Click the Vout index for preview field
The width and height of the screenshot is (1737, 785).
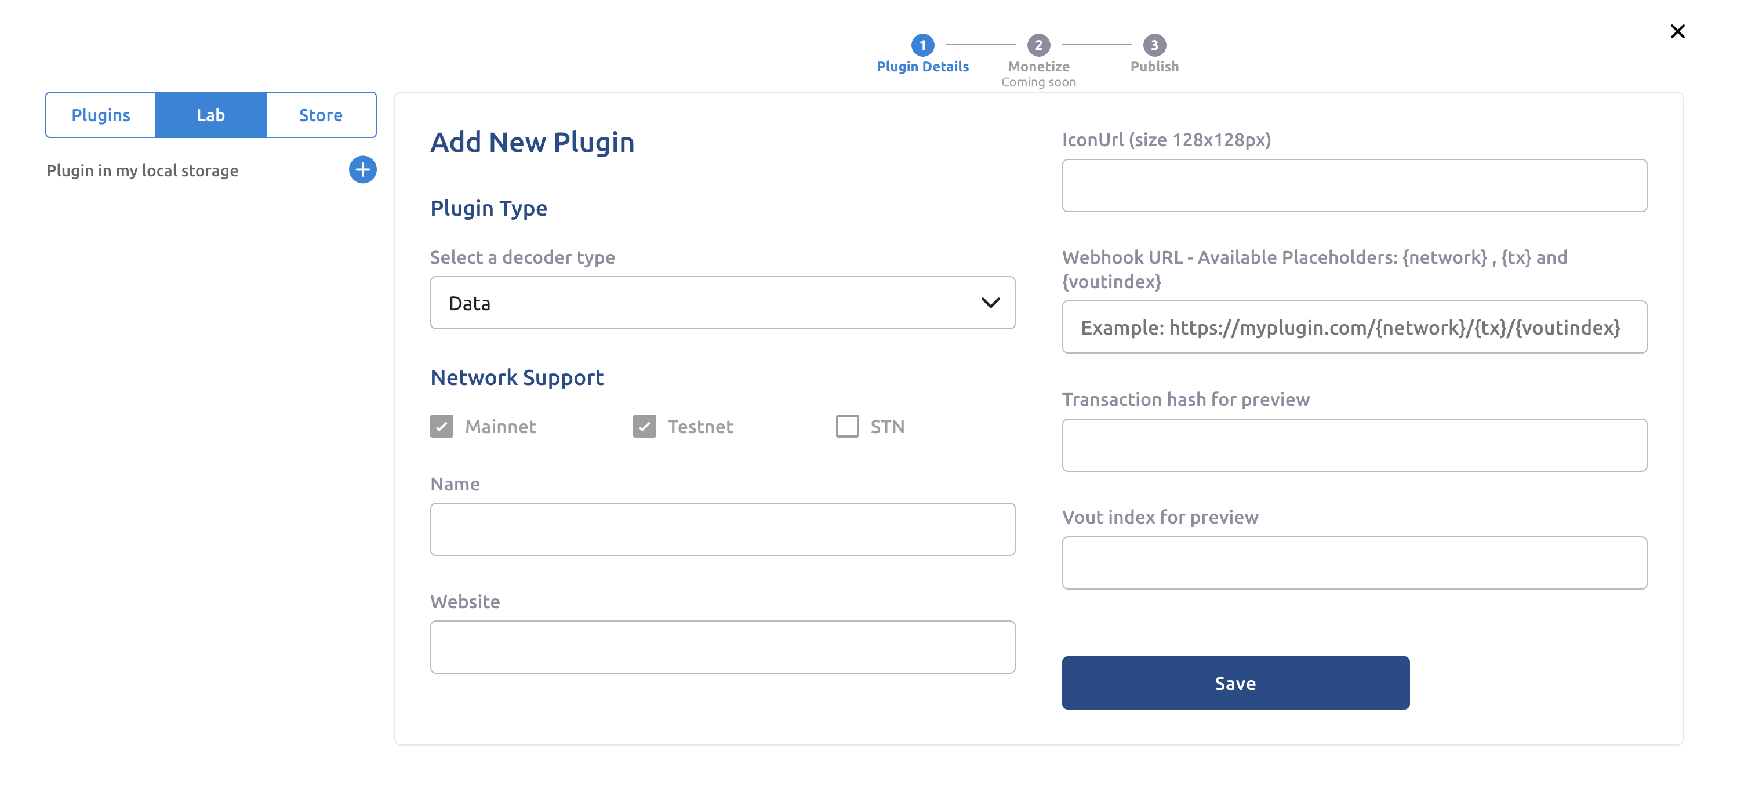(x=1353, y=563)
